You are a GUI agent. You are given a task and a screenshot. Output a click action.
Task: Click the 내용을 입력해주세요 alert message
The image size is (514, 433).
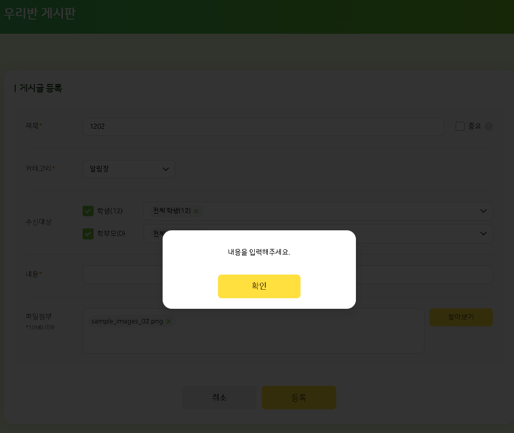pos(259,252)
